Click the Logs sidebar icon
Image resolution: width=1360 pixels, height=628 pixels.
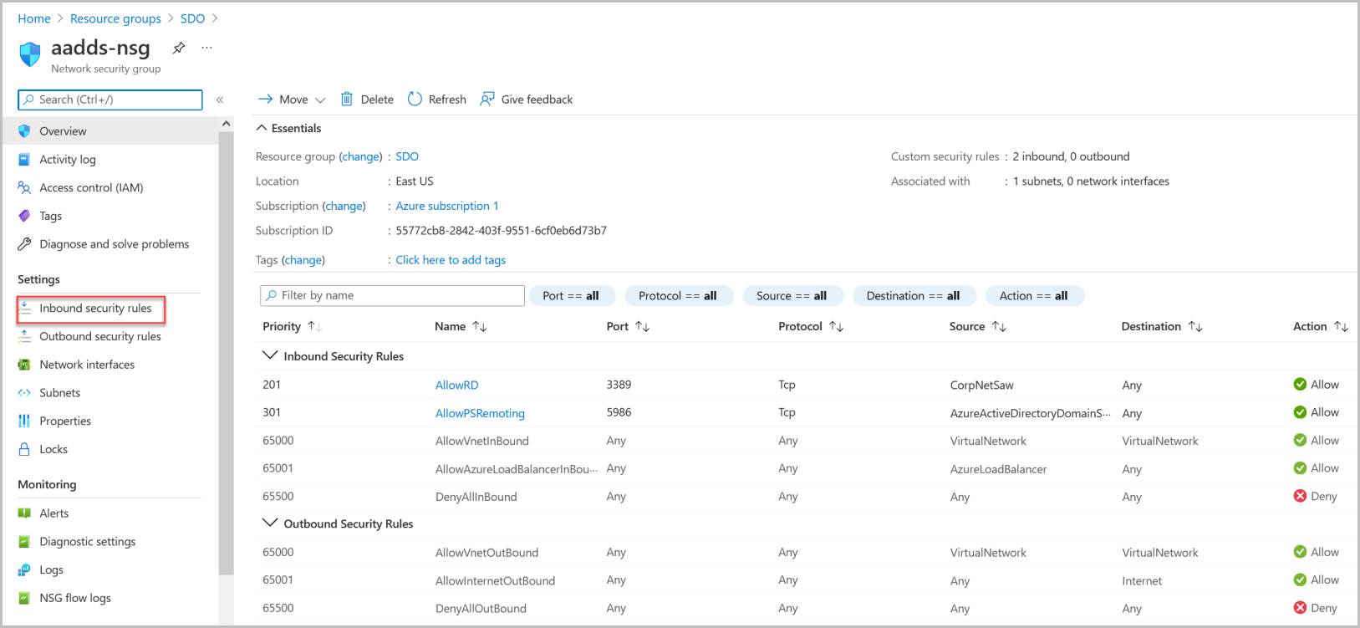(x=24, y=569)
